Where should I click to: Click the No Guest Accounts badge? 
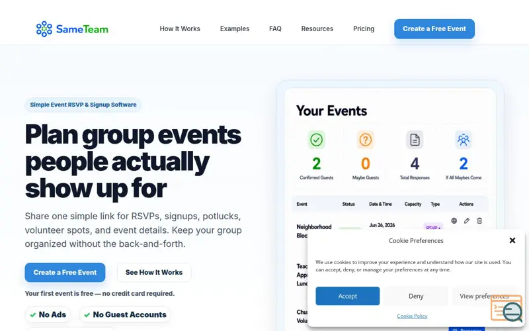tap(125, 314)
